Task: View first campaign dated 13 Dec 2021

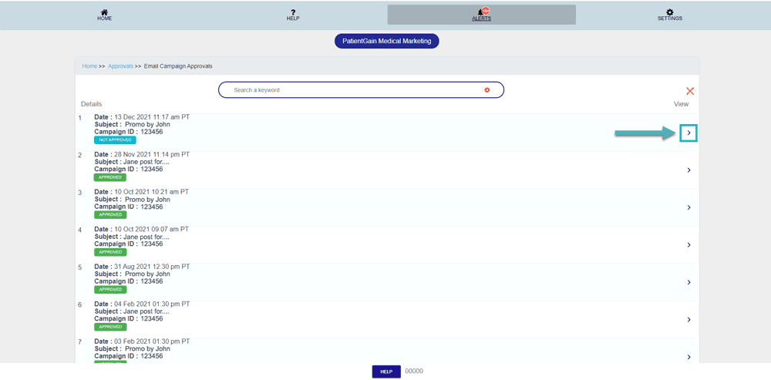Action: pyautogui.click(x=689, y=133)
